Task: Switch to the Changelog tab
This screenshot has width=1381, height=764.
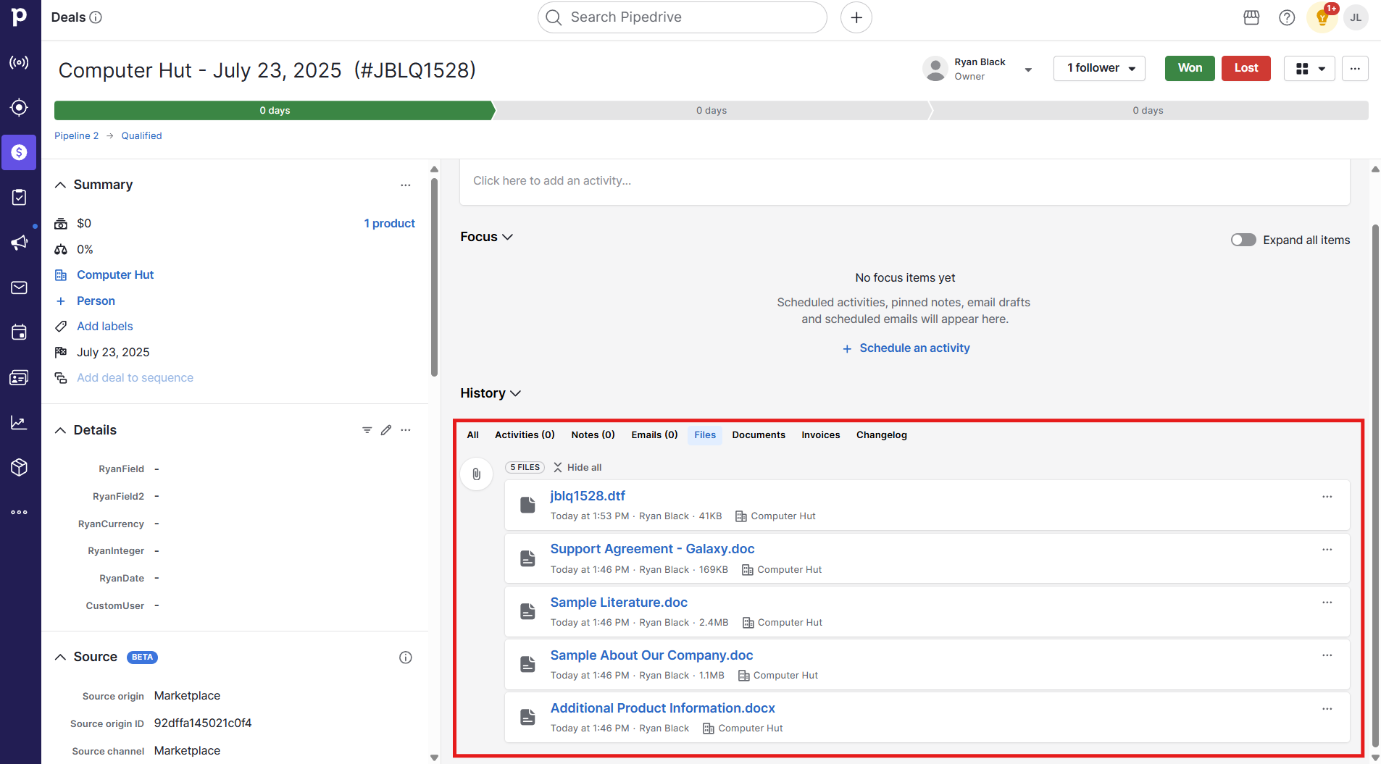Action: pyautogui.click(x=881, y=435)
